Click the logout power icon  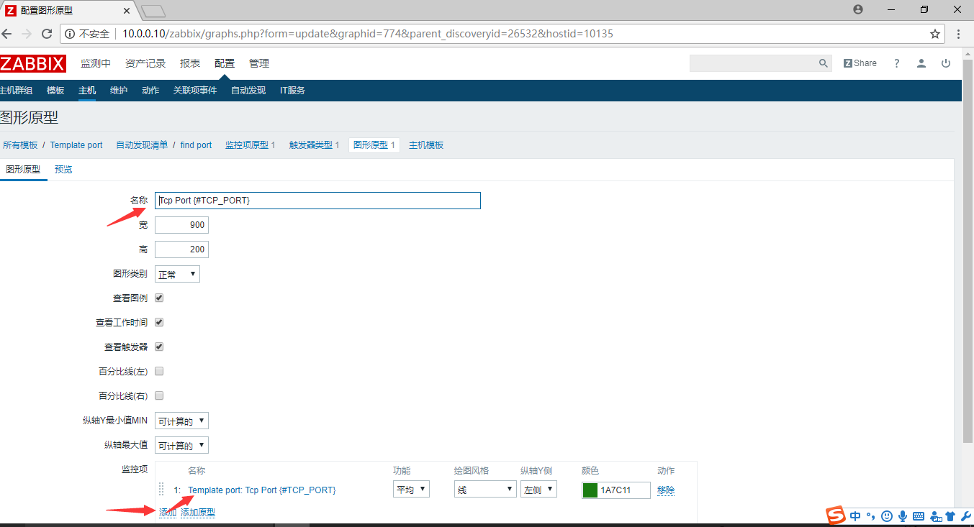pyautogui.click(x=946, y=63)
